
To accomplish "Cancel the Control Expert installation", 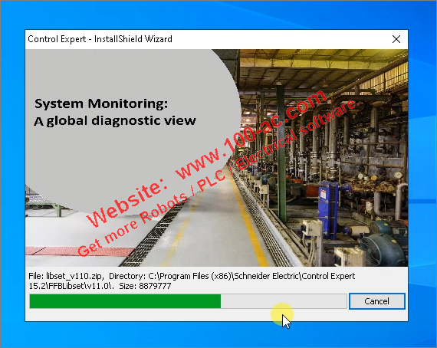I will 376,301.
